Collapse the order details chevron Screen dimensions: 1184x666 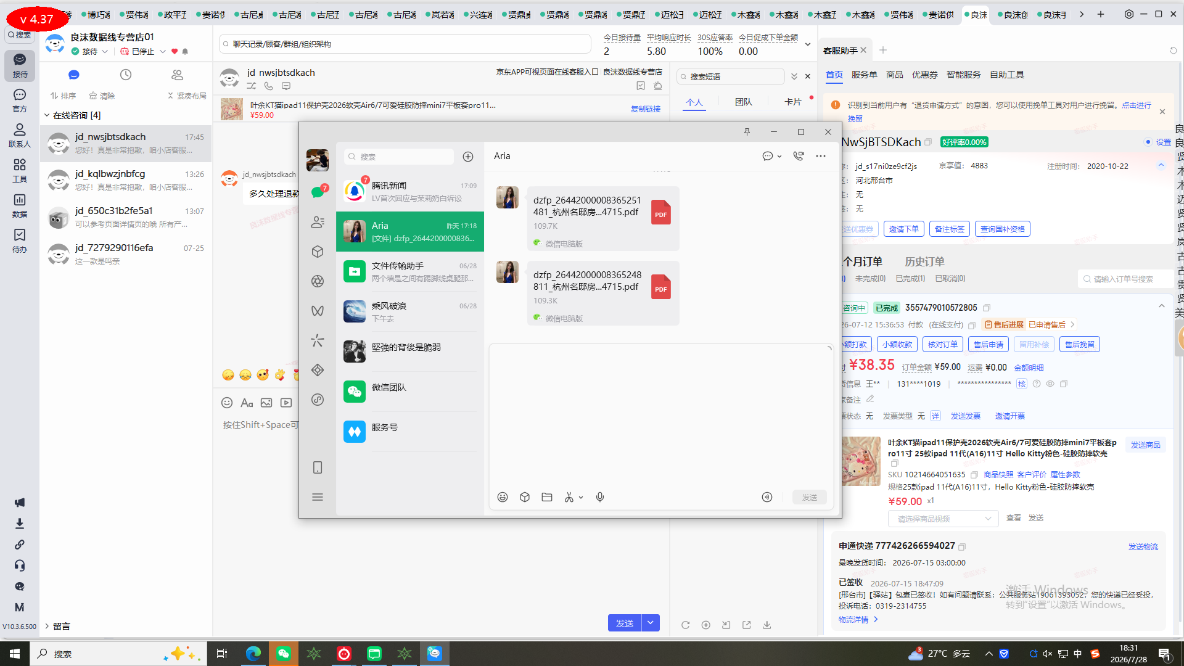coord(1162,306)
